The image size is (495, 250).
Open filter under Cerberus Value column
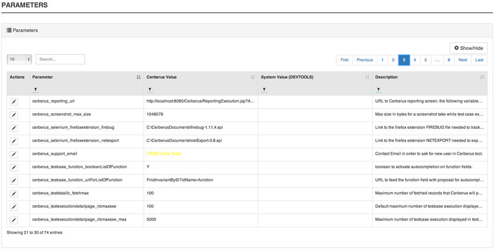150,90
